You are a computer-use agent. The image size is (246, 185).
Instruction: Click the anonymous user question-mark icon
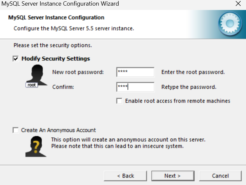(35, 146)
